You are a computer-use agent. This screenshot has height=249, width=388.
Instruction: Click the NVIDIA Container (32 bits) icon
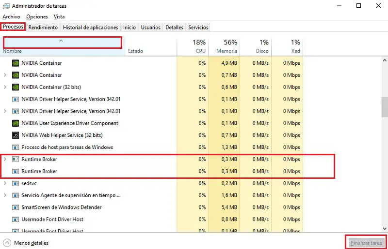pyautogui.click(x=16, y=87)
